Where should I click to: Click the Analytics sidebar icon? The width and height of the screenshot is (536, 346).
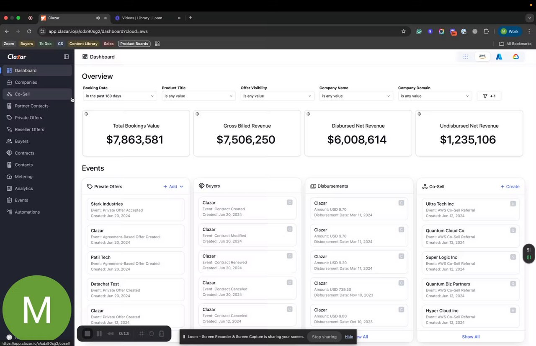[9, 188]
